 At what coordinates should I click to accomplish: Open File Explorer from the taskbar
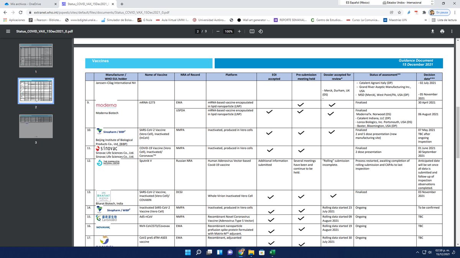(x=251, y=252)
